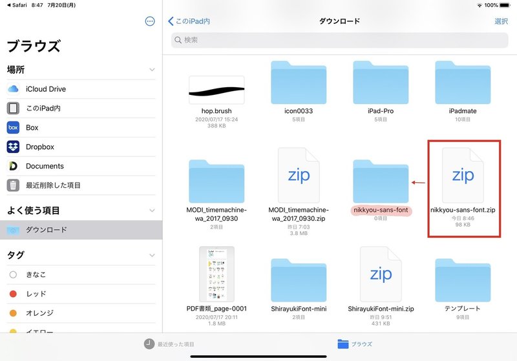
Task: Click the 3.8 MB size label
Action: tap(299, 233)
